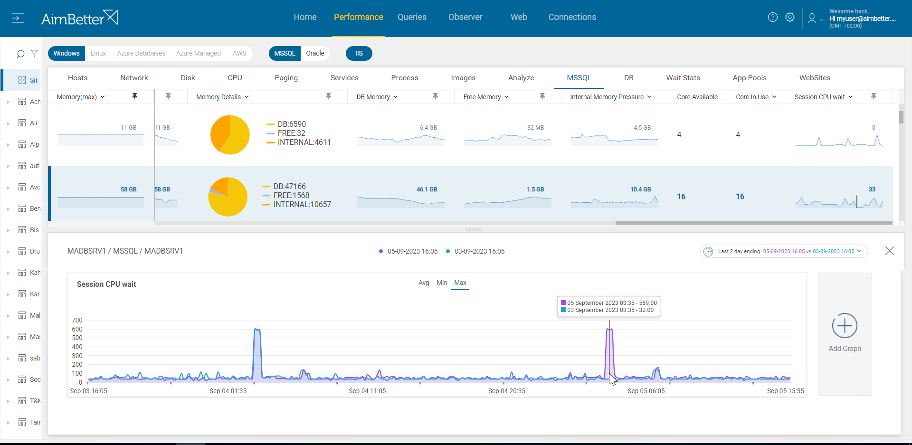Switch to Azure Databases platform
This screenshot has height=445, width=912.
pos(141,53)
